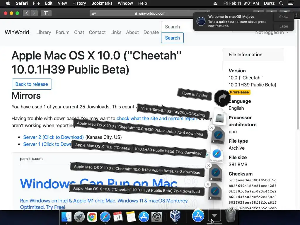The image size is (300, 225).
Task: Open the About nav link
Action: 132,32
